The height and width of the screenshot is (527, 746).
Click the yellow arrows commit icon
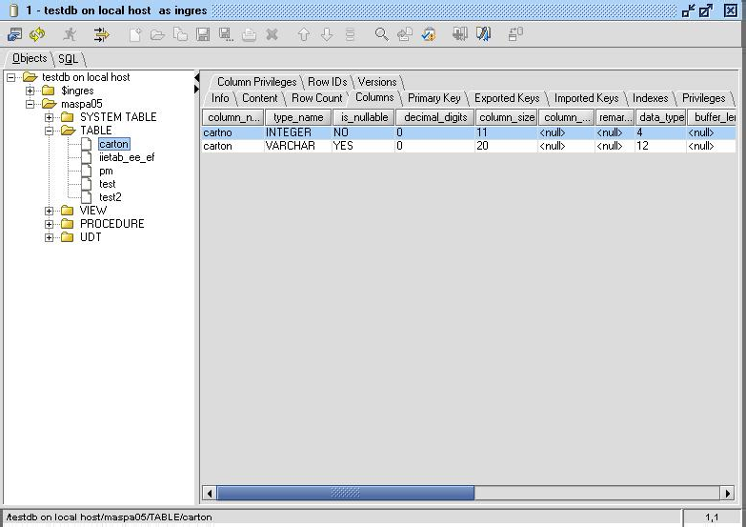click(x=101, y=34)
